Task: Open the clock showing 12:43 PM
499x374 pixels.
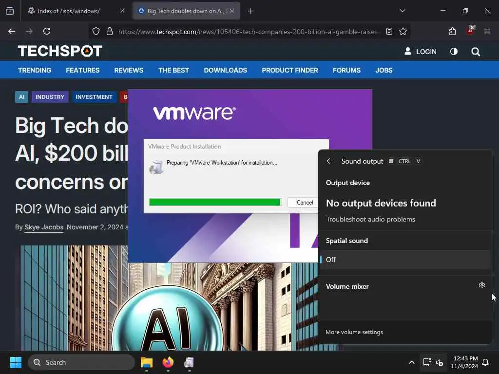Action: (x=464, y=362)
